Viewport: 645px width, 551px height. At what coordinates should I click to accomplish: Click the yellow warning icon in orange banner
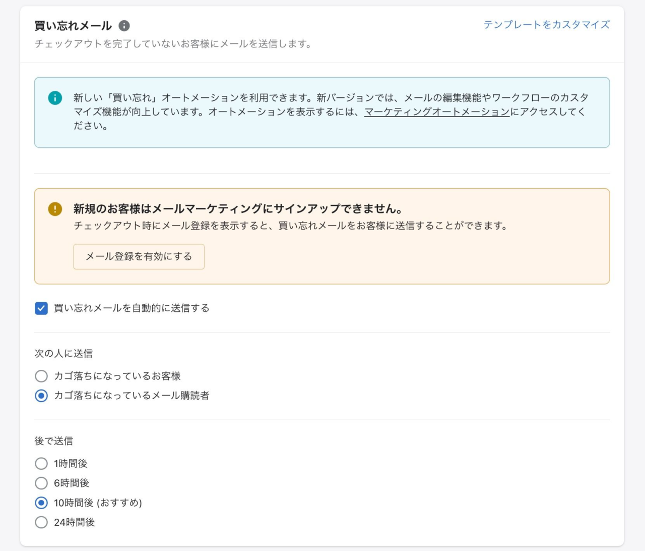point(55,208)
